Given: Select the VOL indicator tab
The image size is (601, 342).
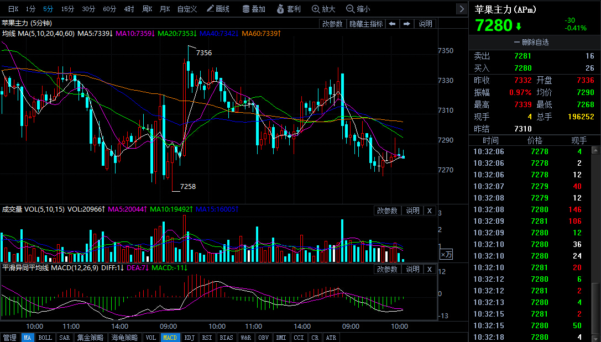Looking at the screenshot, I should point(150,338).
